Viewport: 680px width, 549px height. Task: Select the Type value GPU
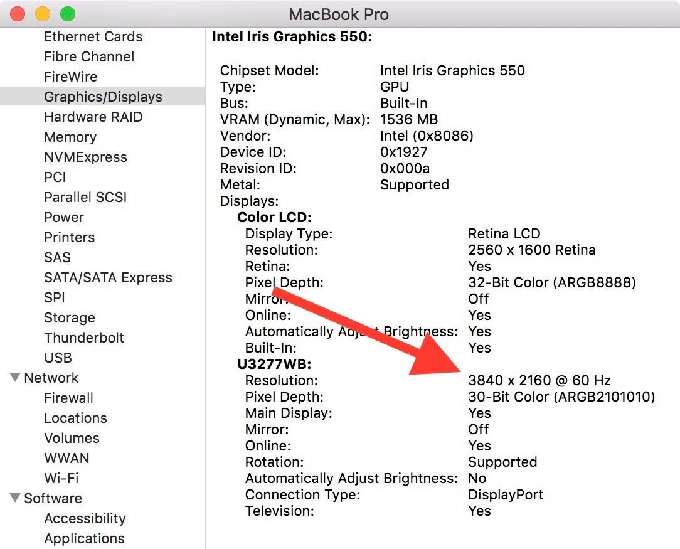tap(395, 87)
